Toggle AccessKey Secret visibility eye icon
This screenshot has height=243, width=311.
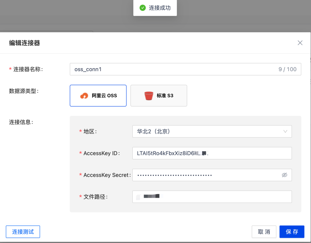pyautogui.click(x=285, y=175)
